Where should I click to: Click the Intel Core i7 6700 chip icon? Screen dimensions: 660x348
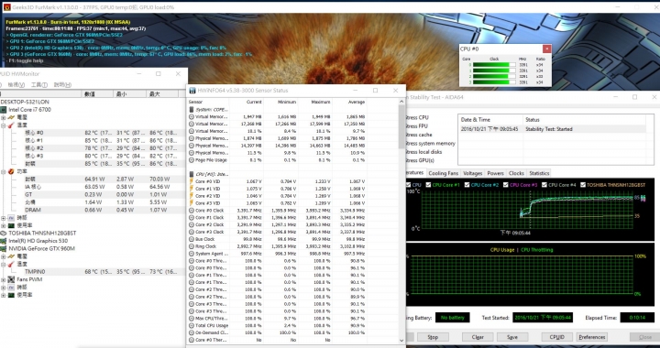[x=5, y=110]
